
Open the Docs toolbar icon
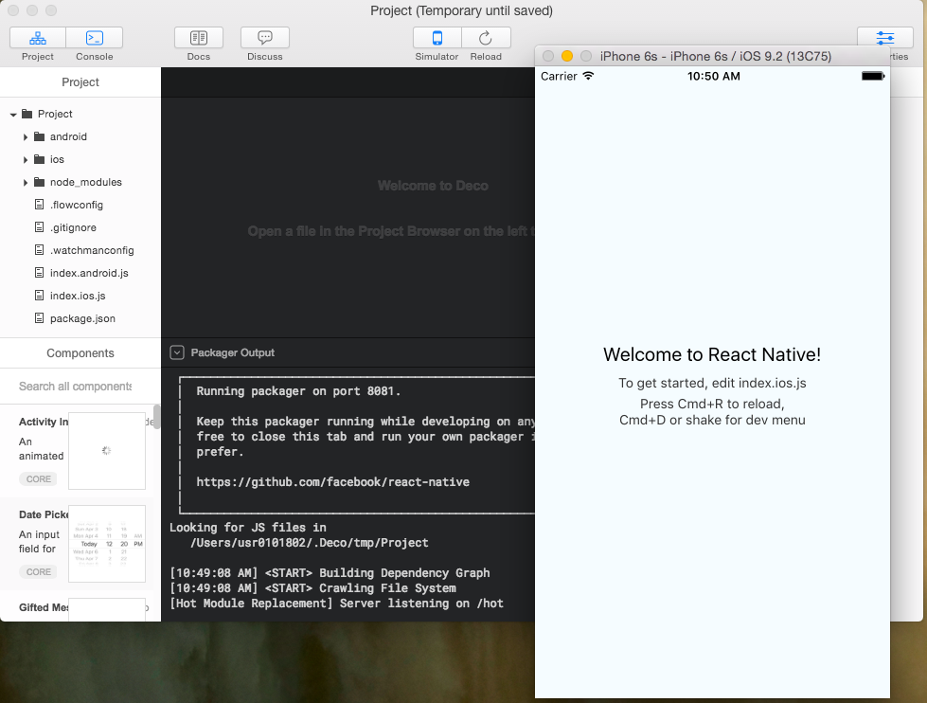(x=199, y=38)
